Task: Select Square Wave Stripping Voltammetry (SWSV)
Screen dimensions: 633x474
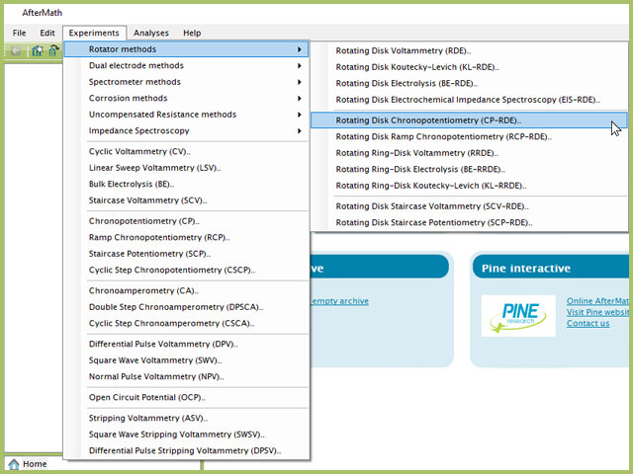Action: point(186,434)
